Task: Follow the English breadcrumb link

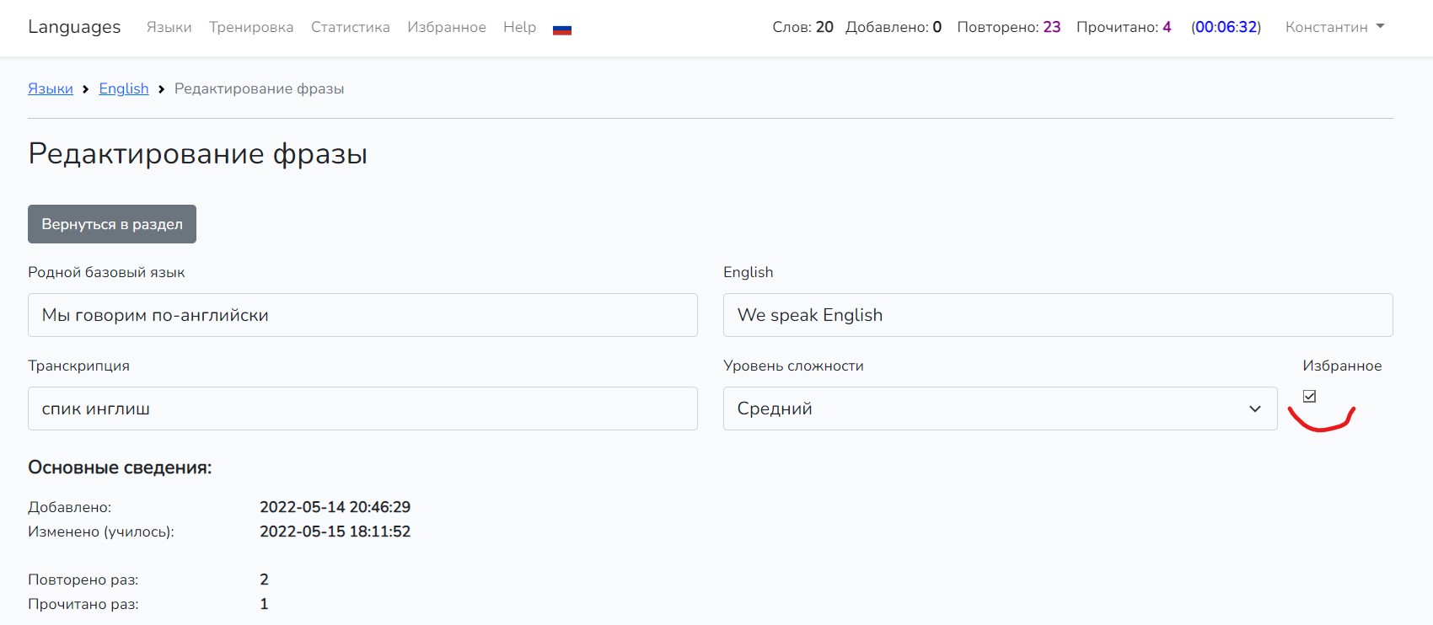Action: point(124,88)
